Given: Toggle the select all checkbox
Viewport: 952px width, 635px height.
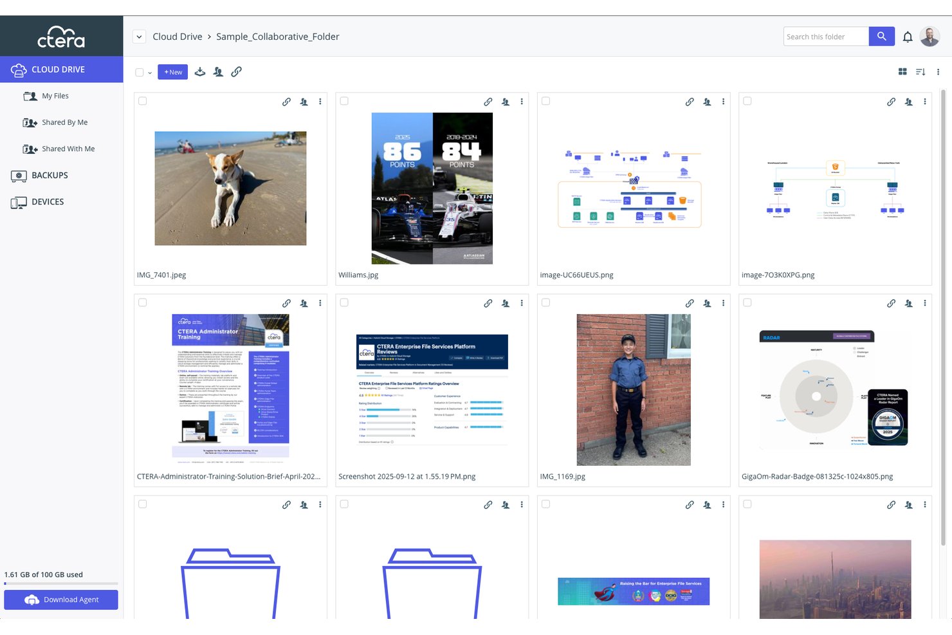Looking at the screenshot, I should [139, 72].
